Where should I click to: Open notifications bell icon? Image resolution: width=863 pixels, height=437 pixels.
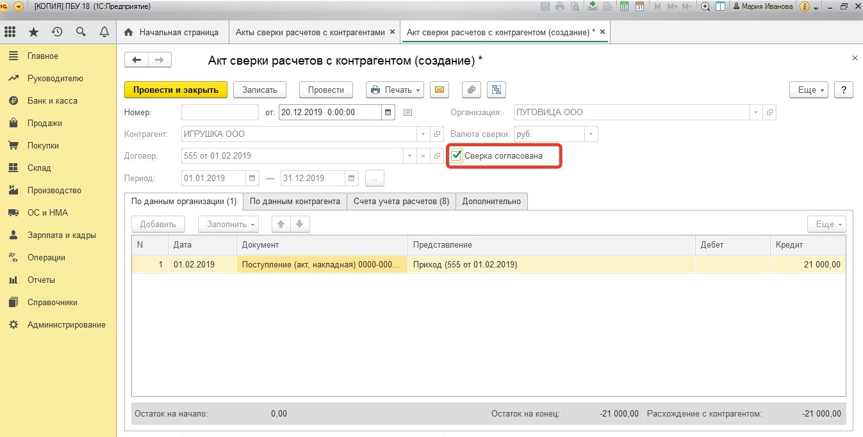[104, 32]
